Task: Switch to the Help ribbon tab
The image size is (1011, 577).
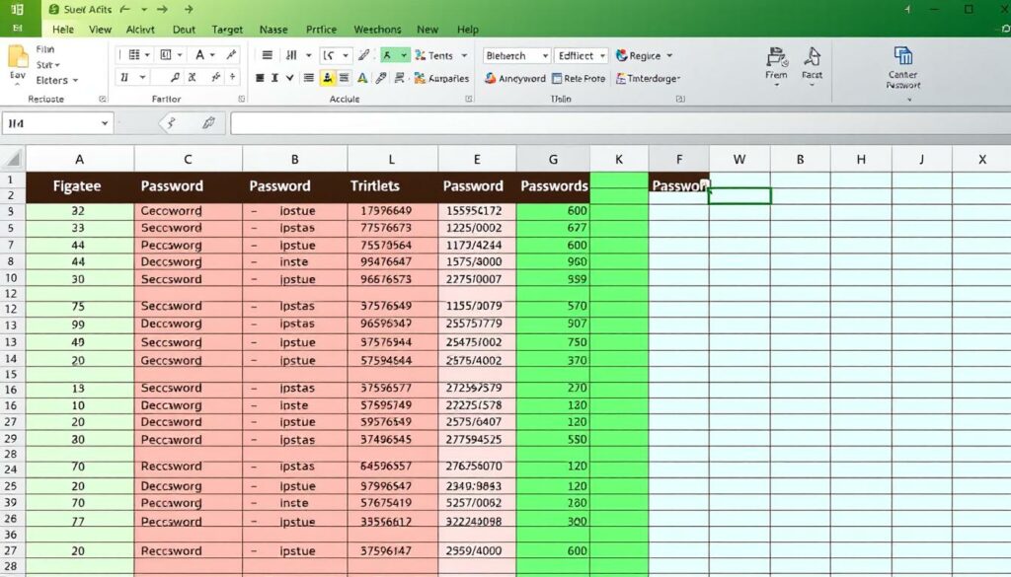Action: pos(467,30)
